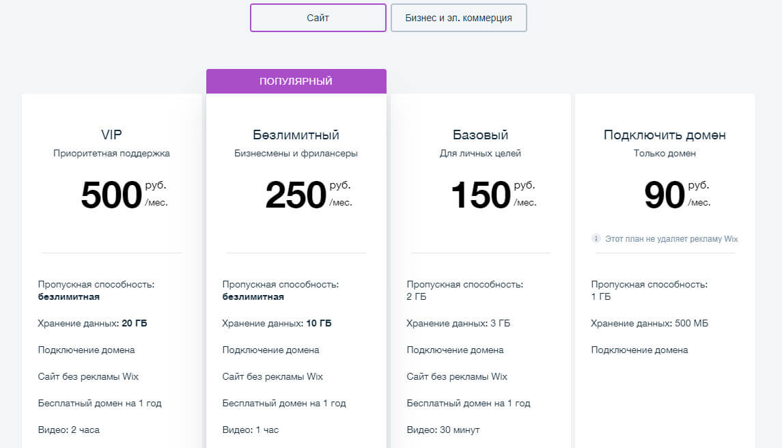782x448 pixels.
Task: Select the ПОПУЛЯРНЫЙ badge
Action: [296, 80]
